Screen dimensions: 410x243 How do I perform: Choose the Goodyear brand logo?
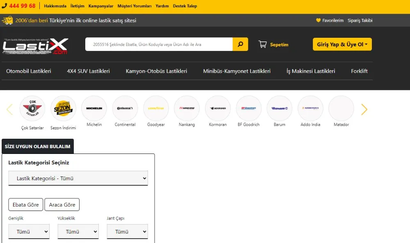click(156, 108)
